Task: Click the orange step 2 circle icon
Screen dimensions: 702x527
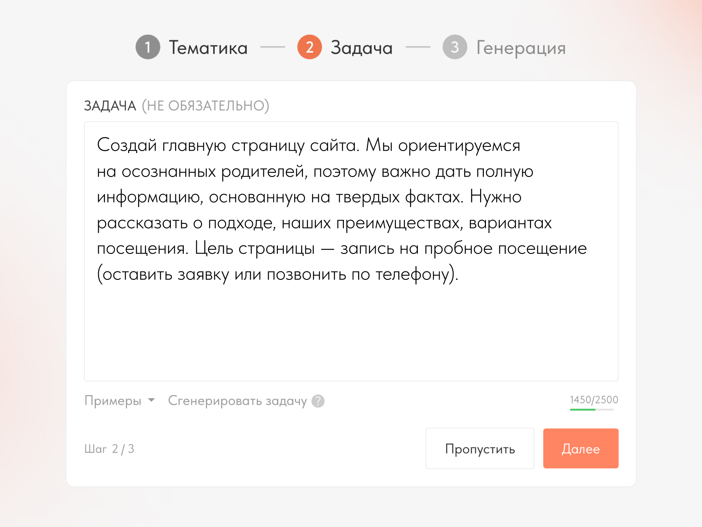Action: click(309, 47)
